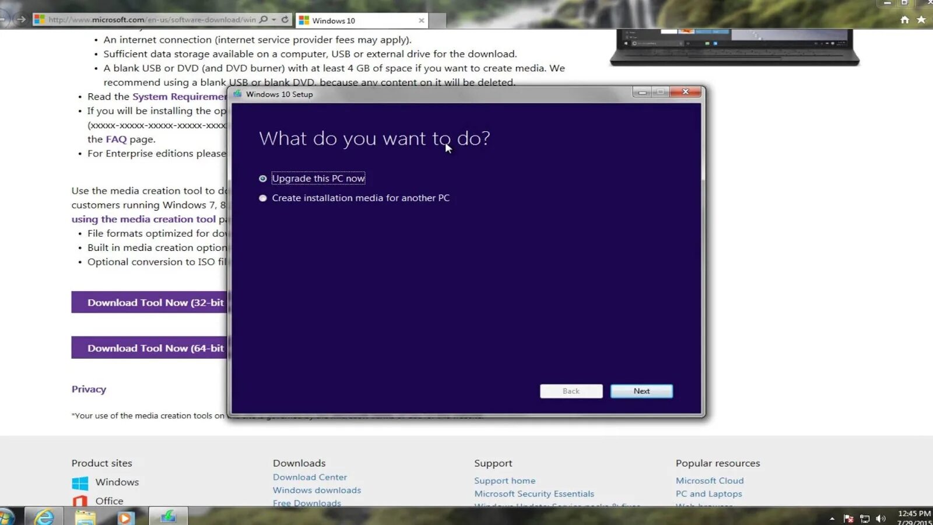Click the laptop product image
Image resolution: width=933 pixels, height=525 pixels.
click(x=735, y=47)
